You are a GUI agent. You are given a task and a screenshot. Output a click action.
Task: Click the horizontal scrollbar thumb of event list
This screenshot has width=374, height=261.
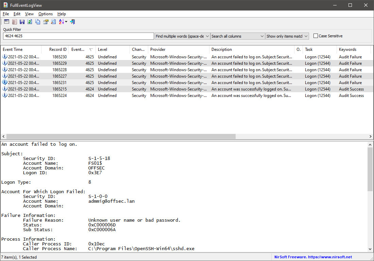pos(121,137)
